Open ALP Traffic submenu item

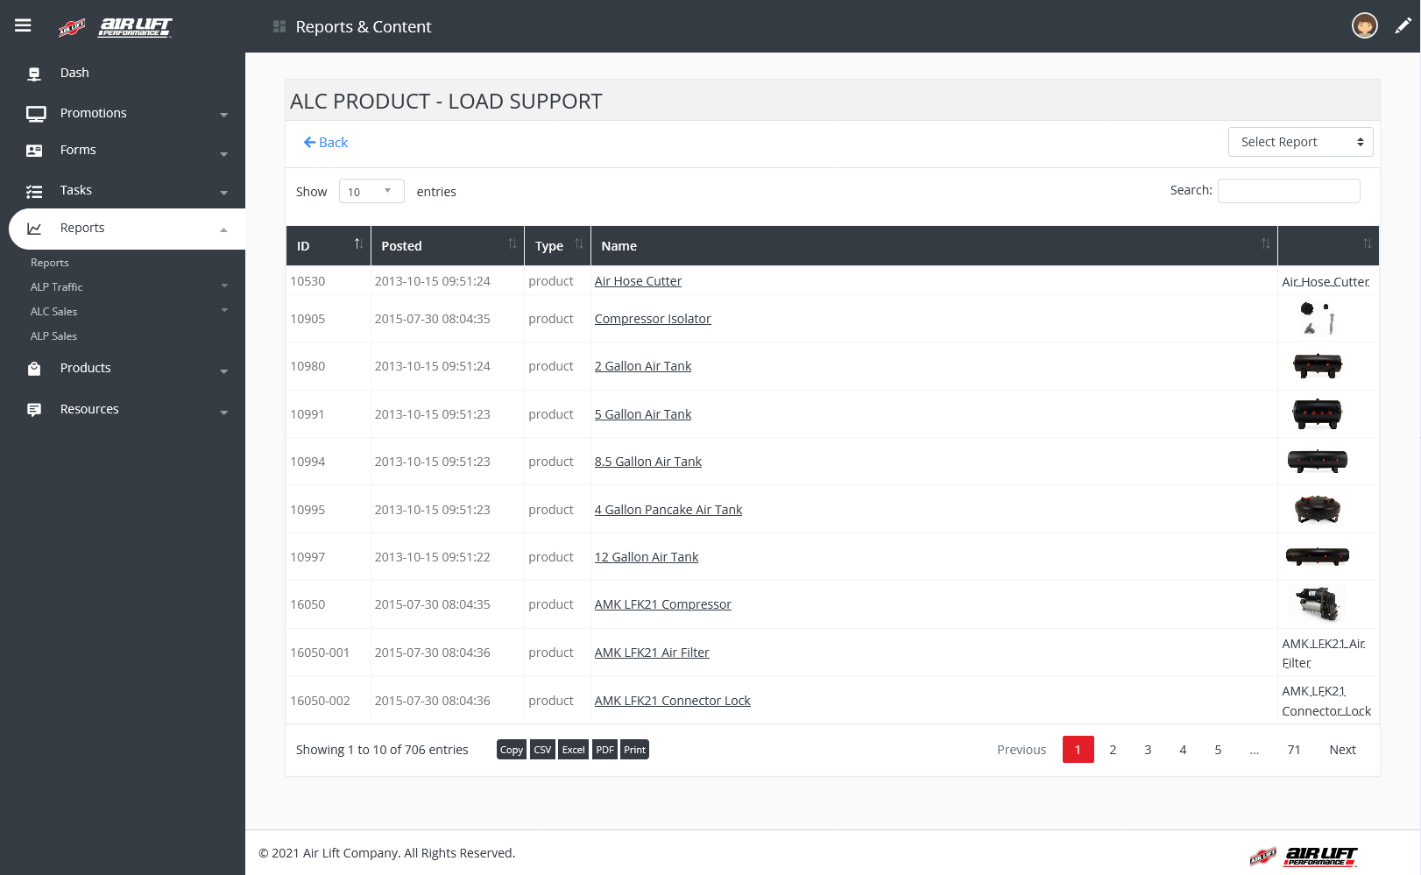click(x=56, y=287)
